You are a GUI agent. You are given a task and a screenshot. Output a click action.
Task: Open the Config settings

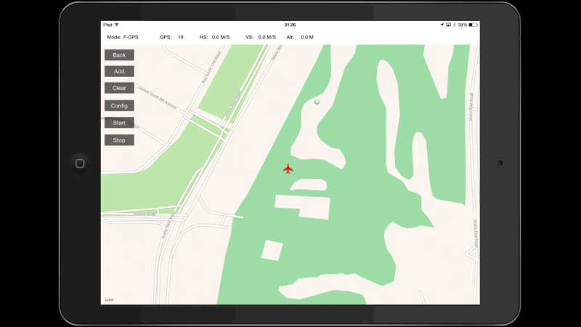pyautogui.click(x=119, y=105)
